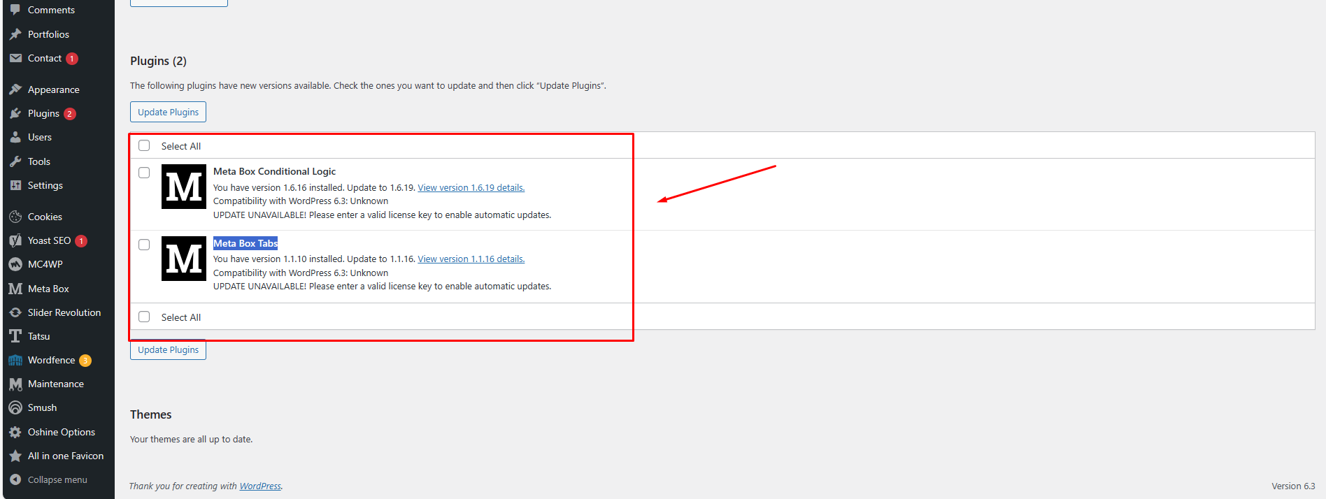1326x499 pixels.
Task: Click the Appearance paintbrush icon
Action: [x=15, y=89]
